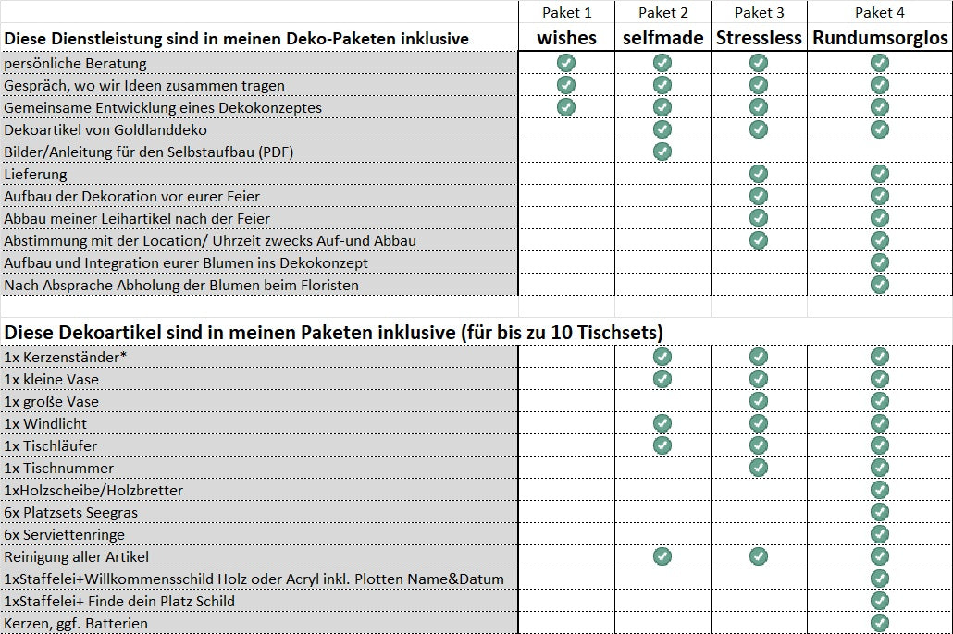This screenshot has height=634, width=953.
Task: Click the heading about included Deko-Paketen services
Action: coord(237,39)
